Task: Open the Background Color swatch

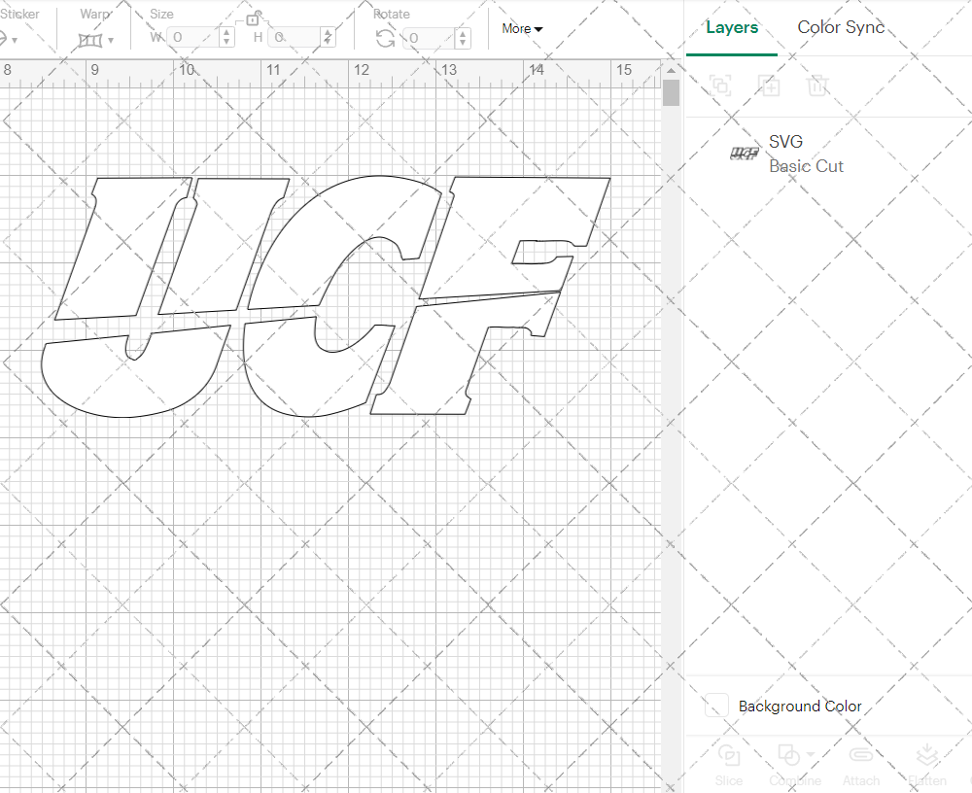Action: [x=715, y=707]
